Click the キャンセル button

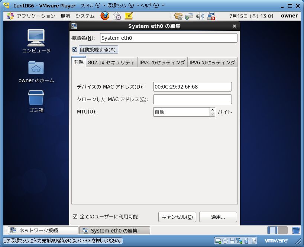click(177, 217)
